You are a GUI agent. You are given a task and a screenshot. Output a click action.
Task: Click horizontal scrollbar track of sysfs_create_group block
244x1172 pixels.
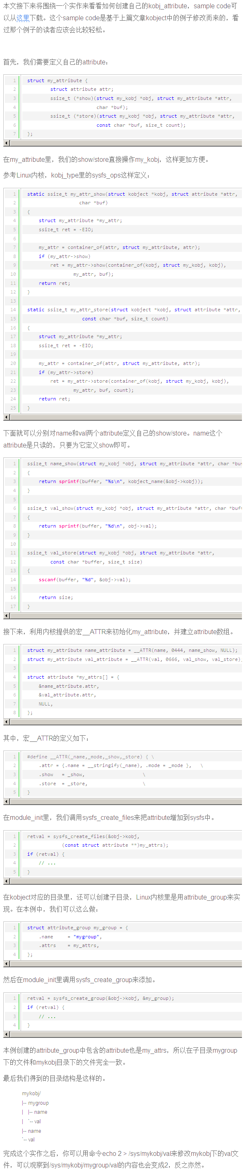click(126, 1034)
